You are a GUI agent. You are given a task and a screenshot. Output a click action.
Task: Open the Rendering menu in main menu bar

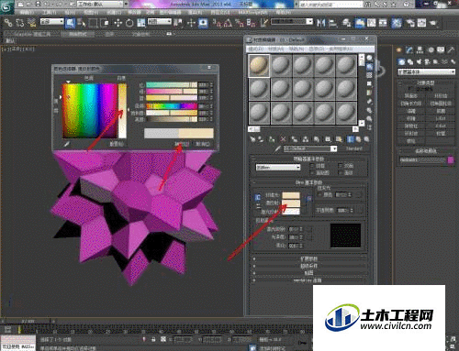195,13
